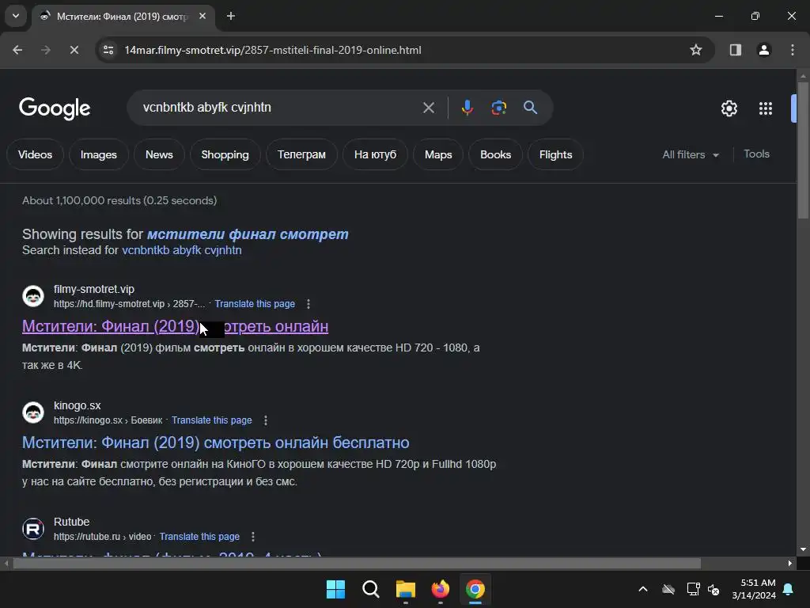Click the scroll right arrow of horizontal scrollbar
Image resolution: width=810 pixels, height=608 pixels.
coord(790,563)
